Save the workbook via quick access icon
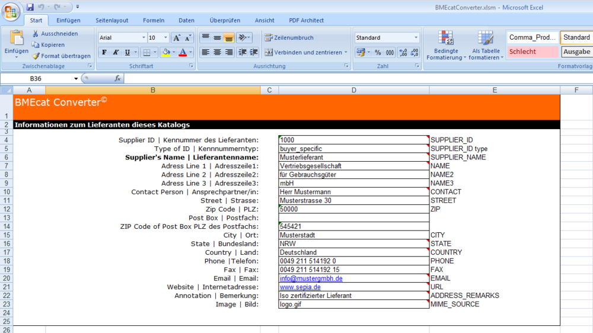Viewport: 593px width, 333px height. [29, 7]
